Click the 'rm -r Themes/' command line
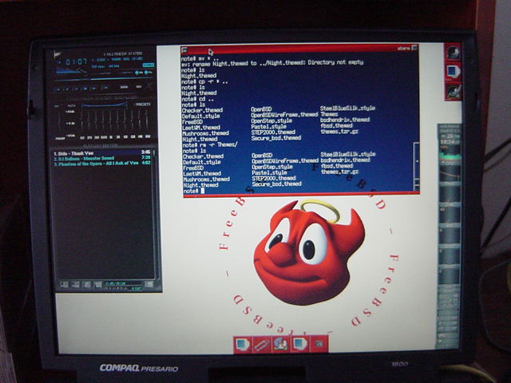The width and height of the screenshot is (511, 383). coord(210,144)
